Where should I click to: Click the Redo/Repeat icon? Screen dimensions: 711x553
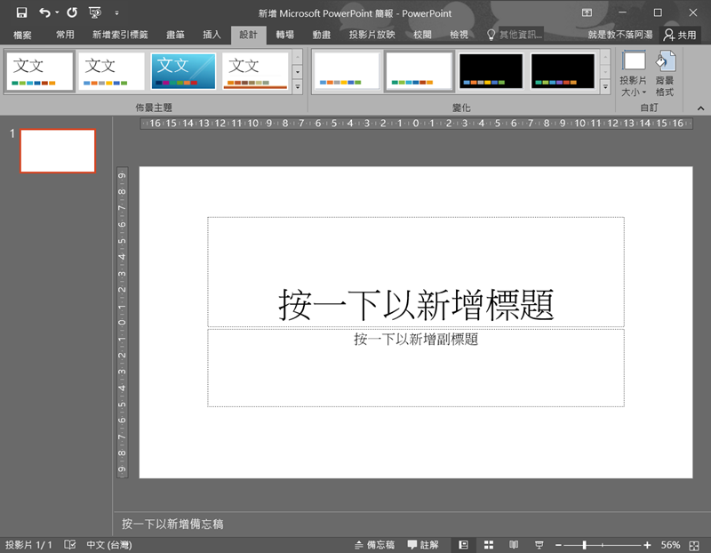coord(72,13)
